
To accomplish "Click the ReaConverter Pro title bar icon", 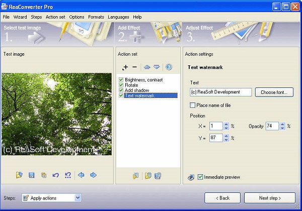I will click(4, 7).
